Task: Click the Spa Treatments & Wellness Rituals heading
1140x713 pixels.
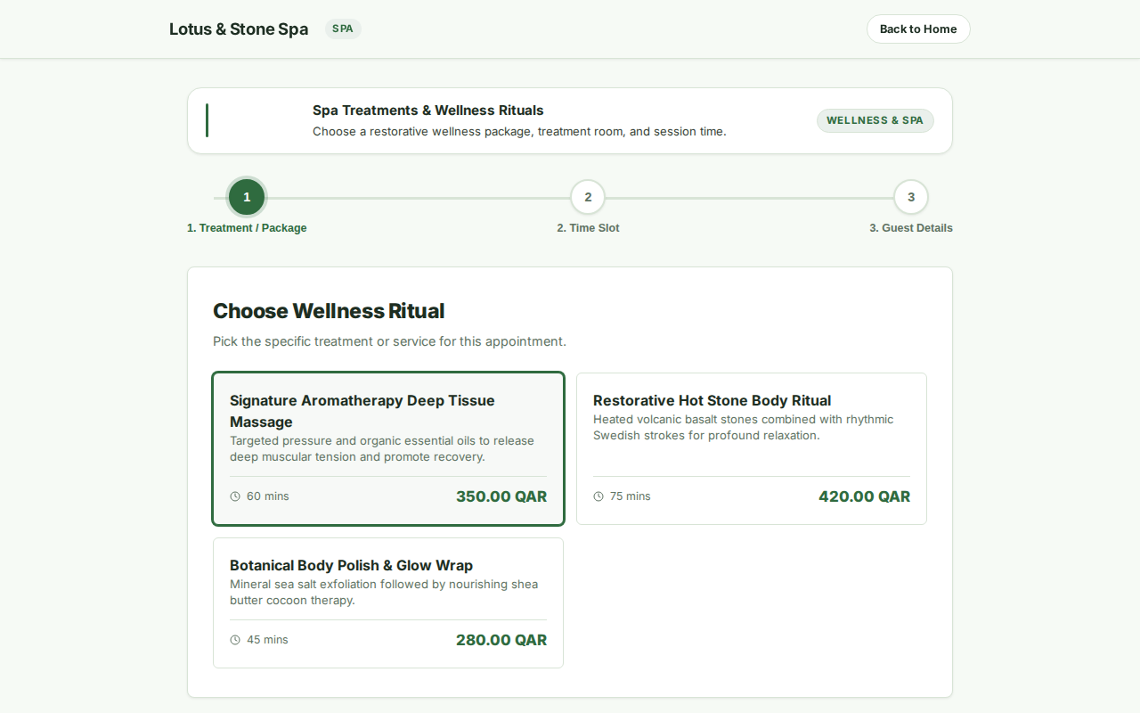Action: pyautogui.click(x=428, y=111)
